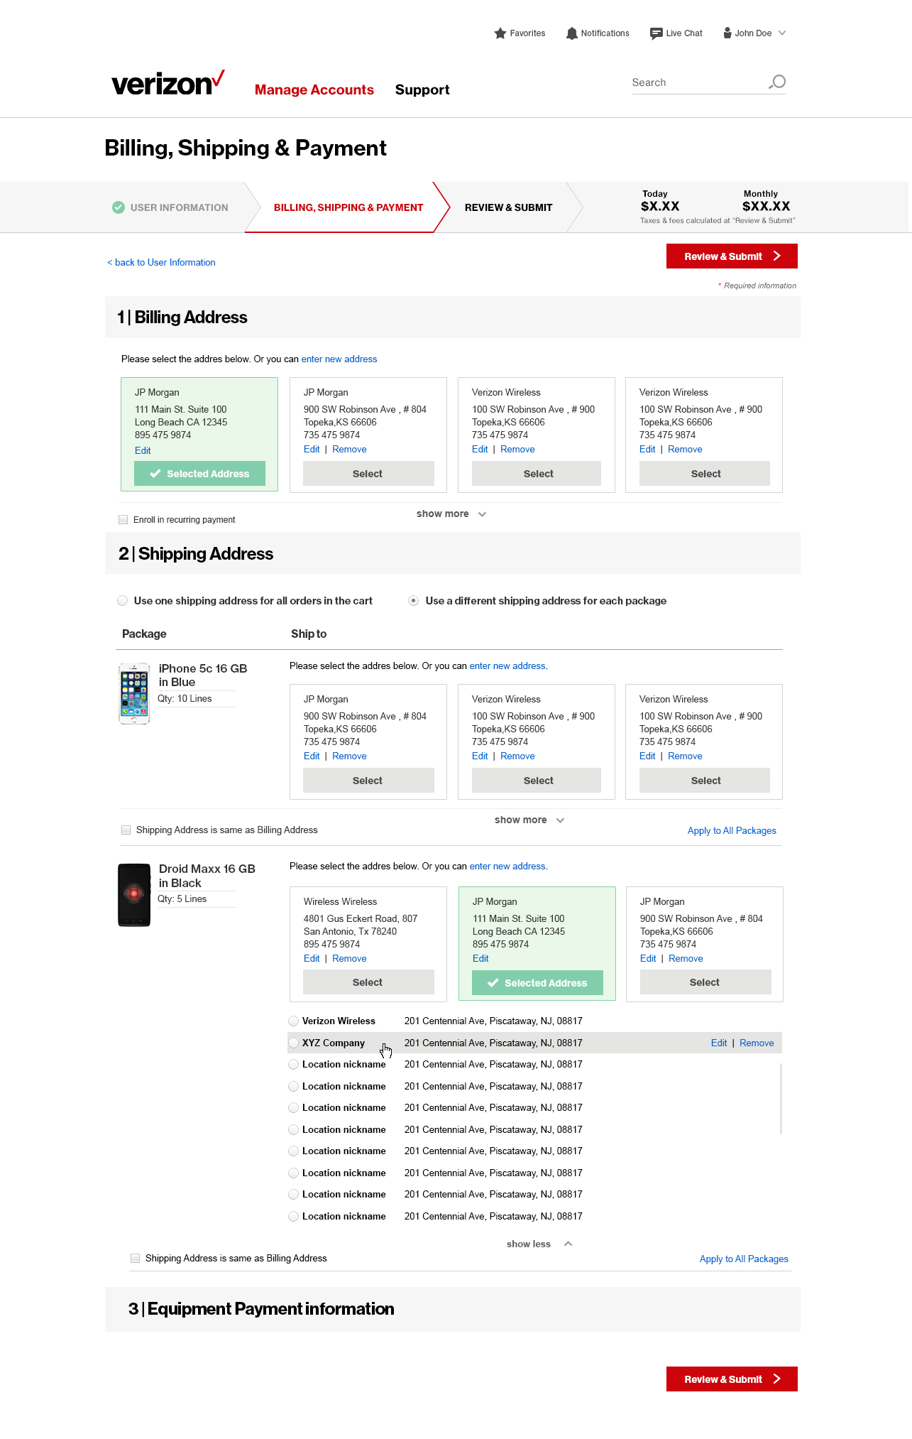Click the Billing Address section header
The height and width of the screenshot is (1439, 912).
[x=453, y=317]
